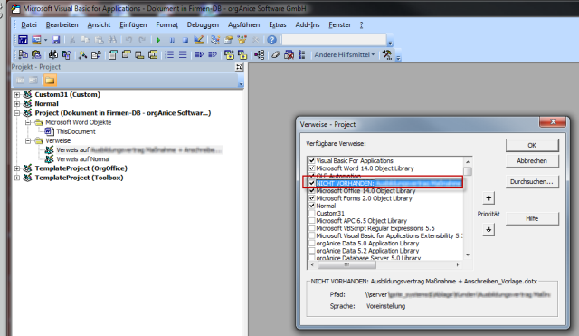Toggle folders view in Project pane
Image resolution: width=579 pixels, height=336 pixels.
(50, 81)
